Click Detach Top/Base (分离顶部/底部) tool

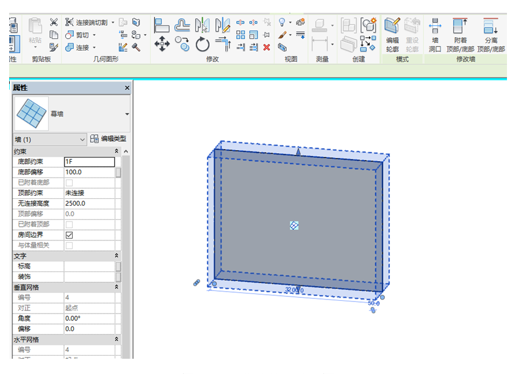(x=490, y=34)
